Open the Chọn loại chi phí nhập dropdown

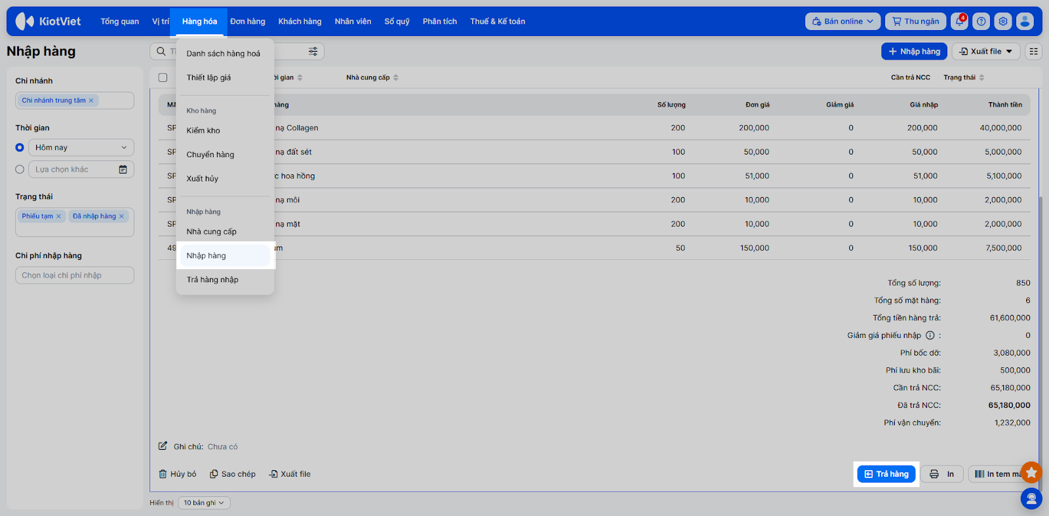[75, 275]
